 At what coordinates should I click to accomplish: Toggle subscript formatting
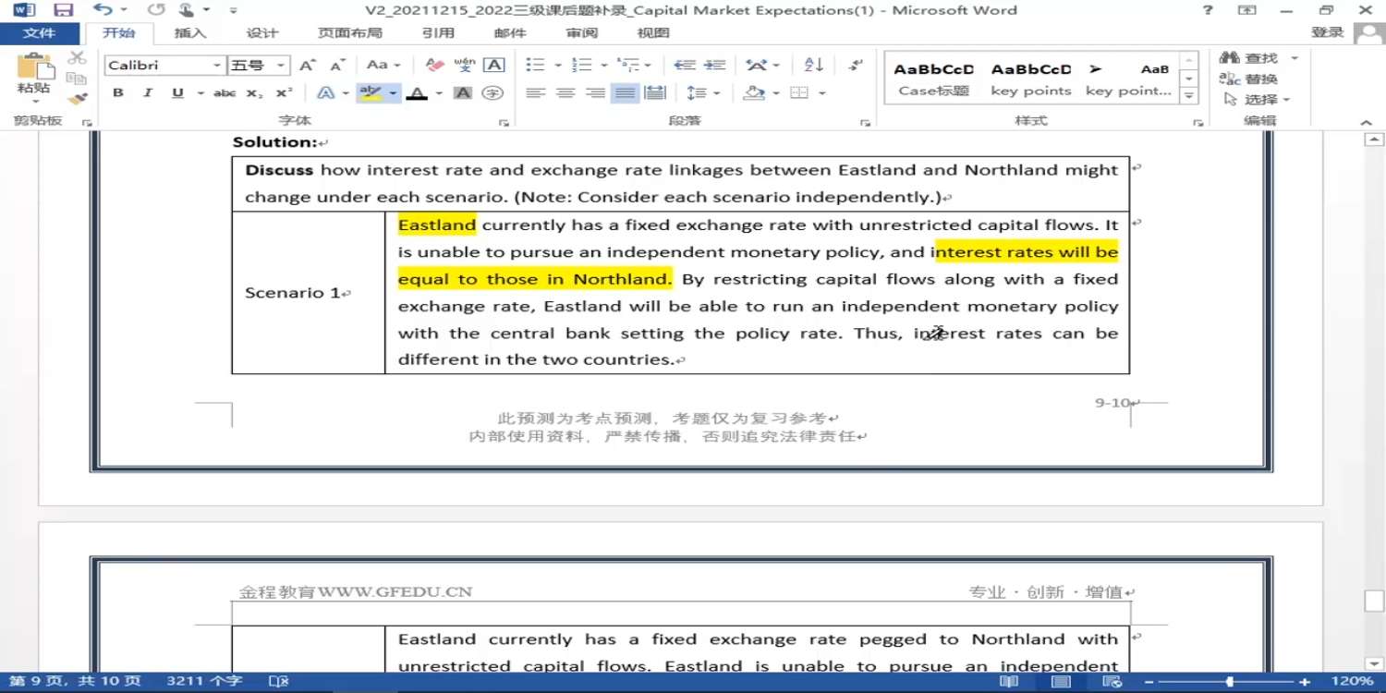(254, 93)
